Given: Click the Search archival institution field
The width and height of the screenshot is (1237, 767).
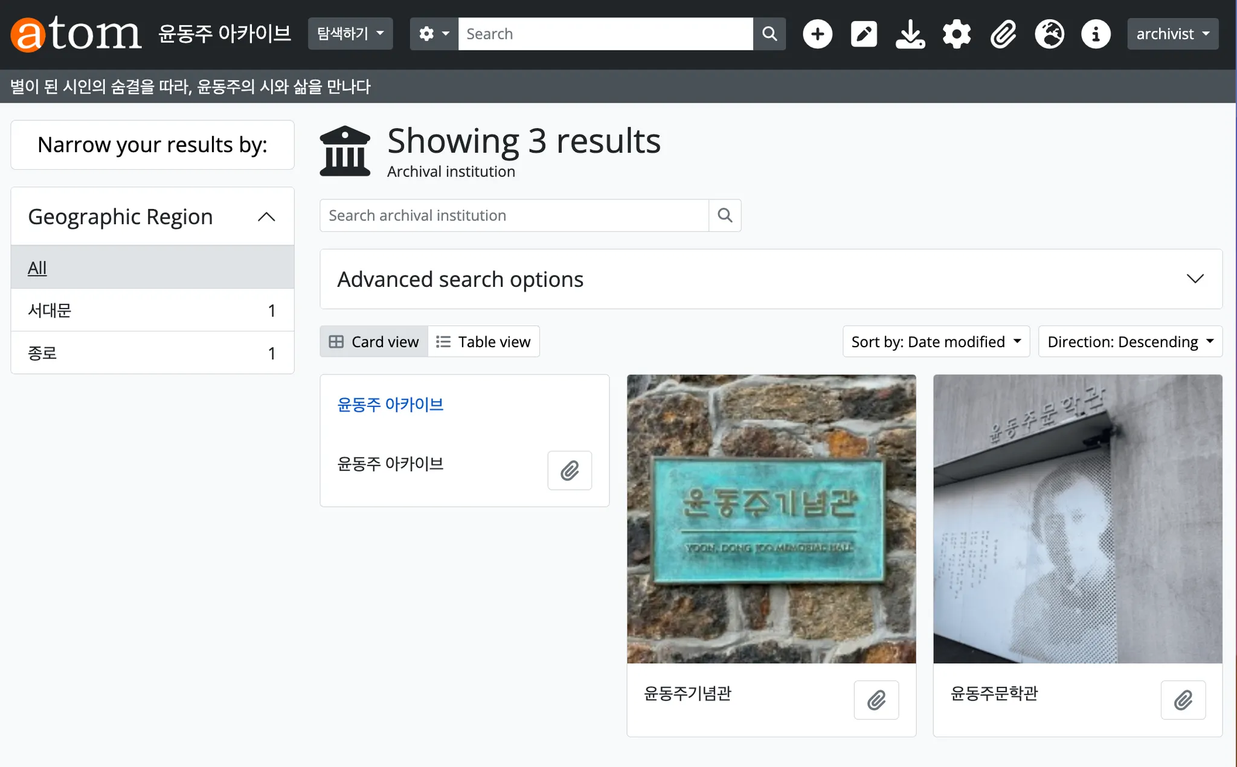Looking at the screenshot, I should click(513, 216).
